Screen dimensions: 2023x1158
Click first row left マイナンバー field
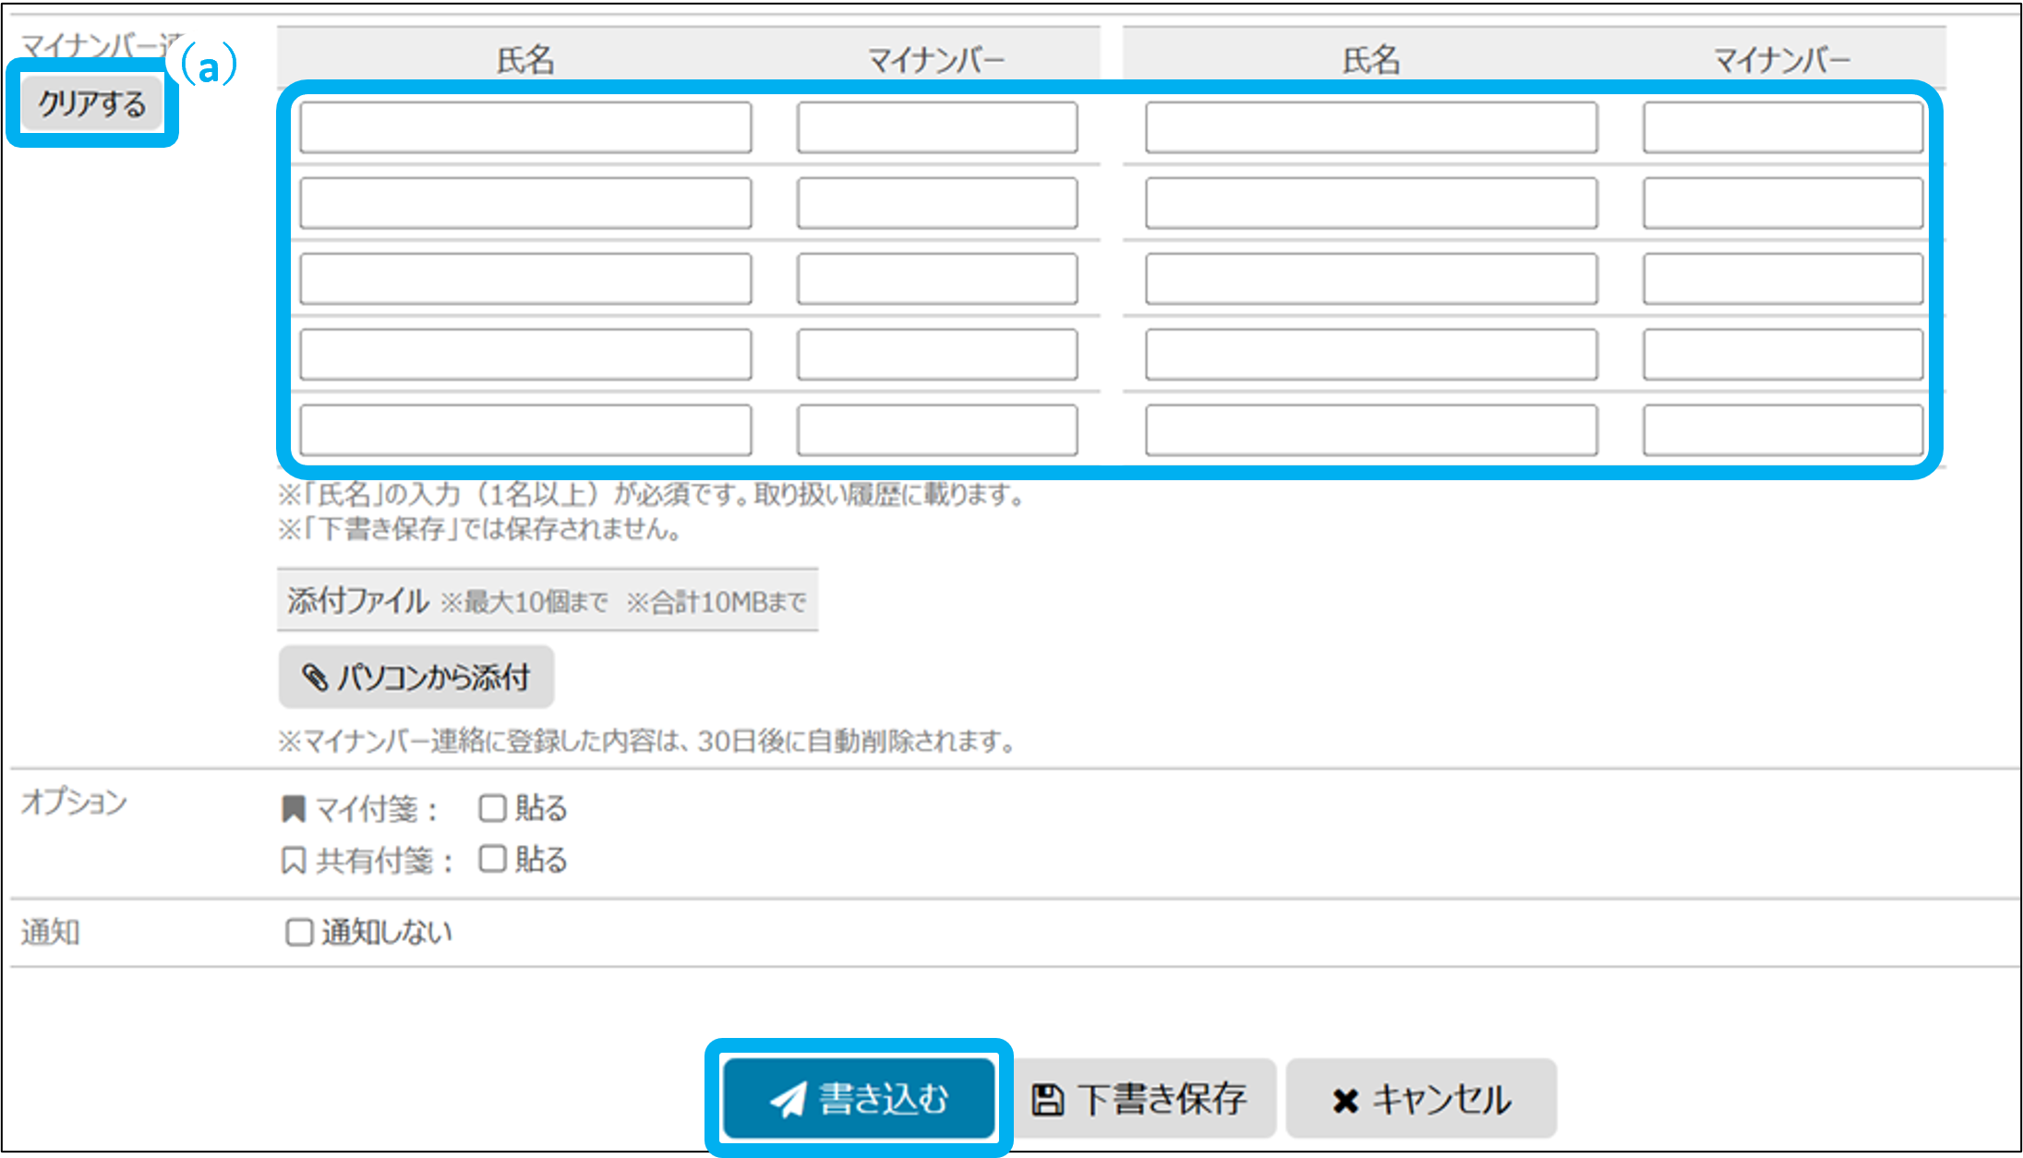tap(937, 127)
